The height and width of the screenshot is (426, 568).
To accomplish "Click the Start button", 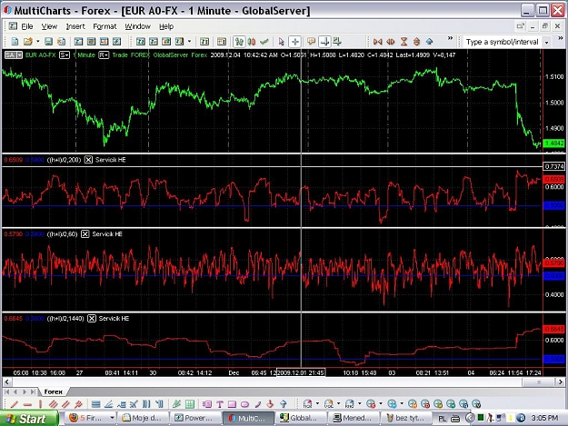I will (28, 419).
